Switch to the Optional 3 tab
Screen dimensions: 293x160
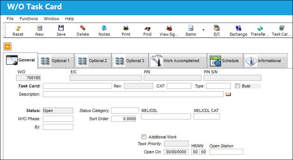[x=130, y=61]
